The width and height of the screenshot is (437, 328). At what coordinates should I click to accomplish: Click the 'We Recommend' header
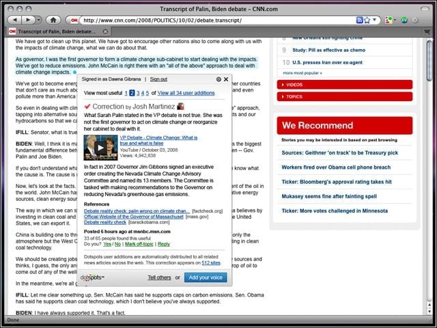tap(344, 126)
